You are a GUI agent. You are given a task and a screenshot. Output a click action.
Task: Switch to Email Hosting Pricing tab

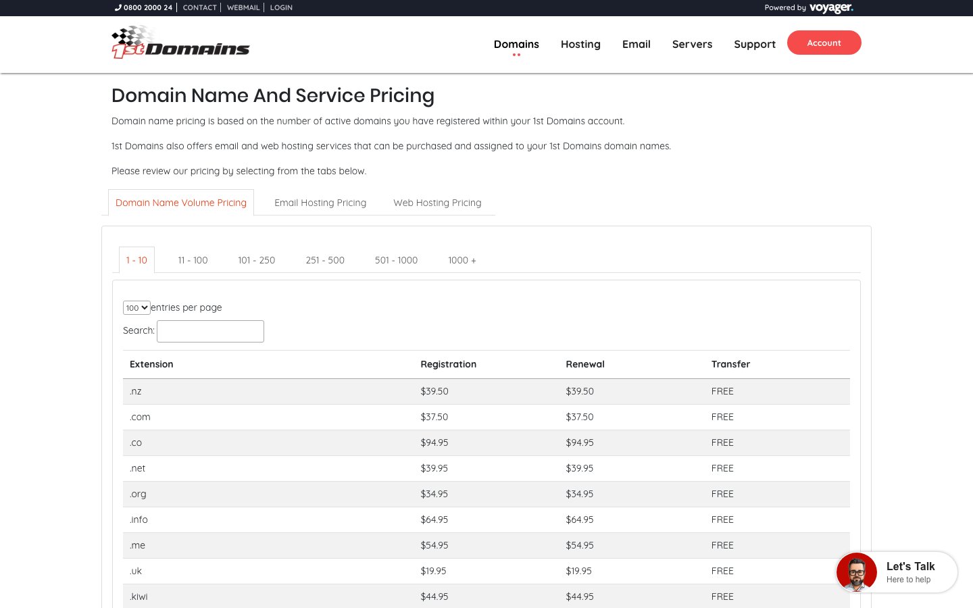click(320, 203)
